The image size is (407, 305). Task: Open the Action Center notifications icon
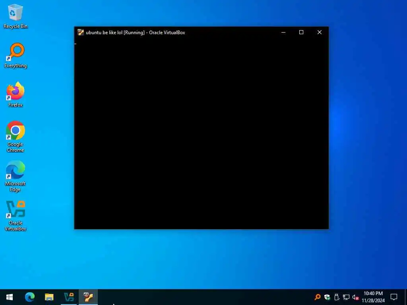click(394, 297)
